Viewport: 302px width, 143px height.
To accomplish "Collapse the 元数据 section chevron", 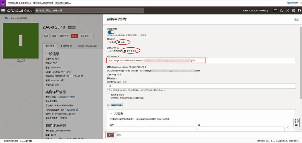I will point(111,114).
